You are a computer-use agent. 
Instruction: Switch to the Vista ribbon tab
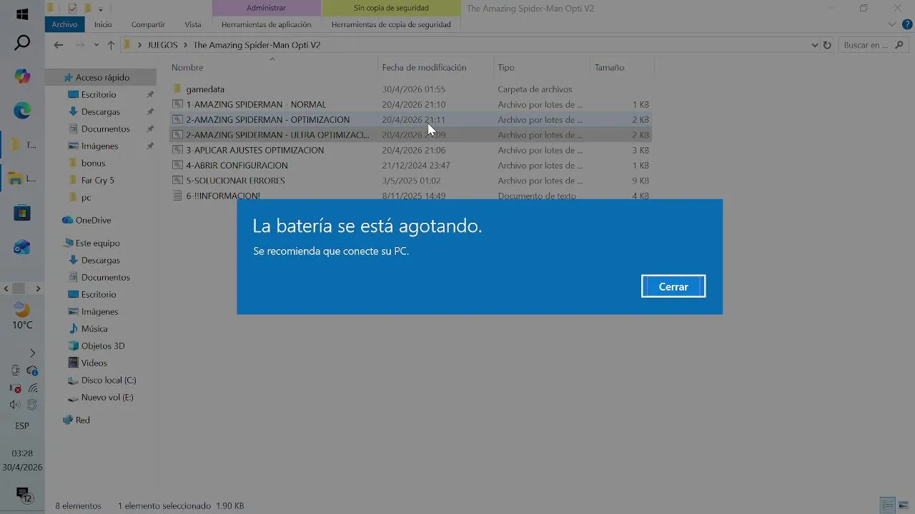pyautogui.click(x=193, y=24)
